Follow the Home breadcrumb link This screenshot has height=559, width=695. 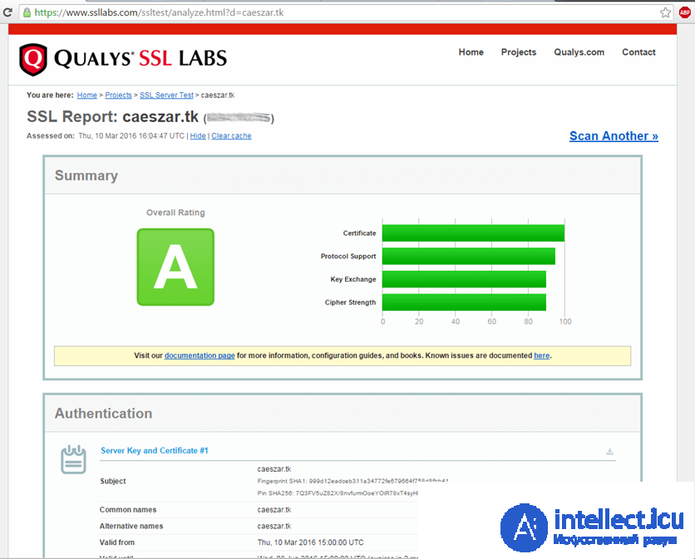tap(86, 96)
